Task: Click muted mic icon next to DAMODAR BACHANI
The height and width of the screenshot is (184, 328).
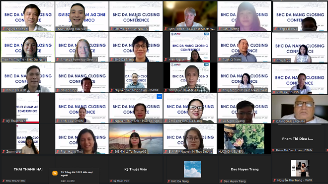Action: pos(274,122)
